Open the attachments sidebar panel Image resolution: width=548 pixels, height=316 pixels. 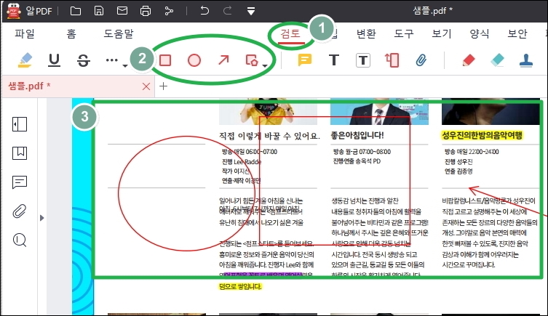pos(20,211)
